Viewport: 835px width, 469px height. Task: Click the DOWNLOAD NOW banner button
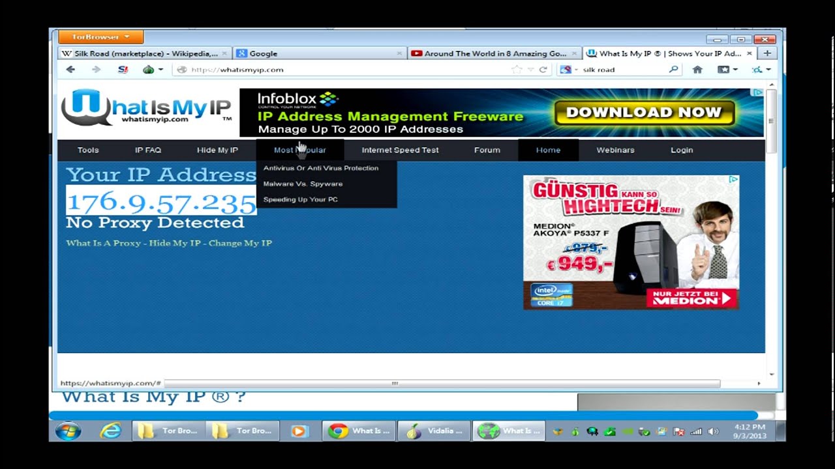(644, 113)
